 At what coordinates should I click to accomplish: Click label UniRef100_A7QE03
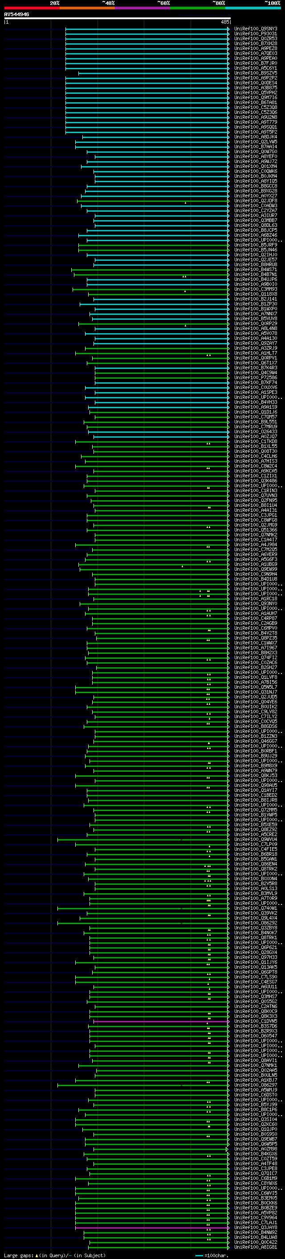(256, 53)
